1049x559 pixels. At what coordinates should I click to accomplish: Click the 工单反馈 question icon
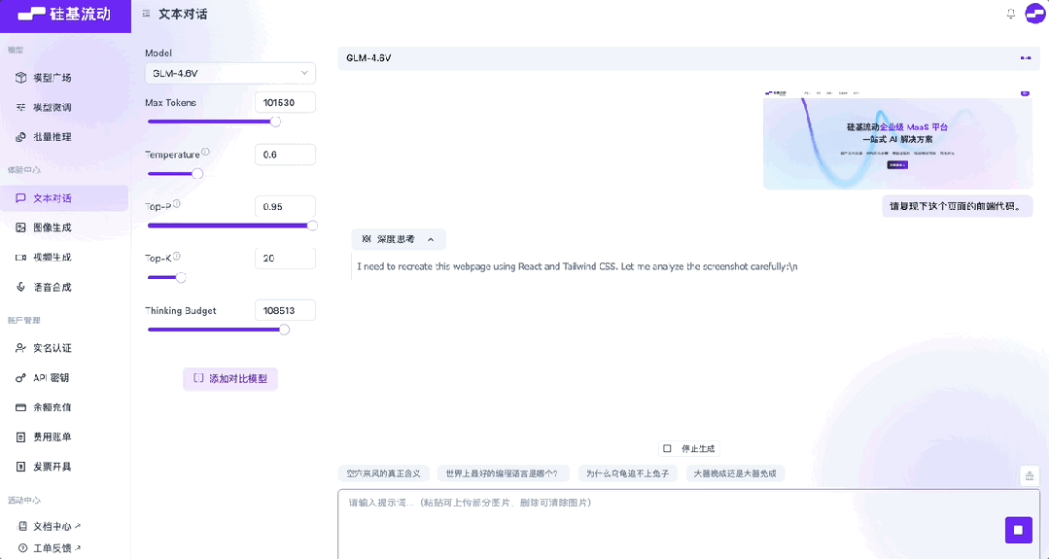coord(22,547)
